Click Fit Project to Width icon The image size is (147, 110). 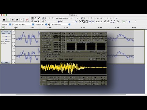115,21
